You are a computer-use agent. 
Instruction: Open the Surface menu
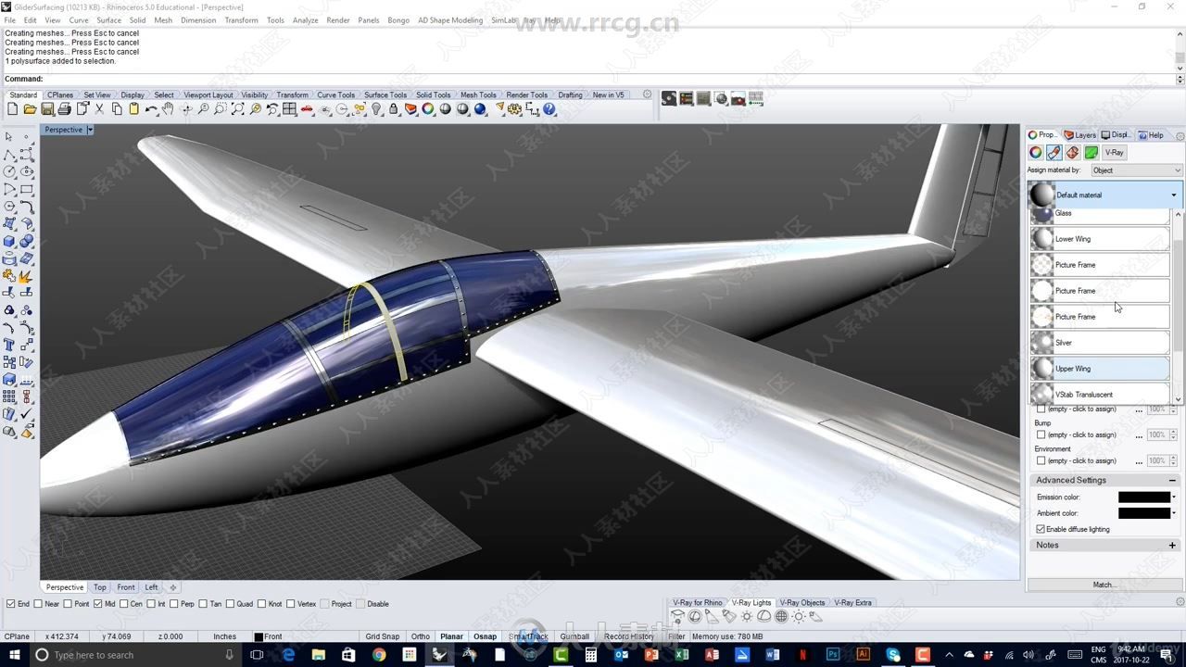pyautogui.click(x=108, y=20)
